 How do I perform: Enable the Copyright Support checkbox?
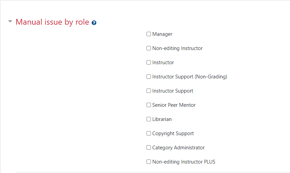[149, 133]
